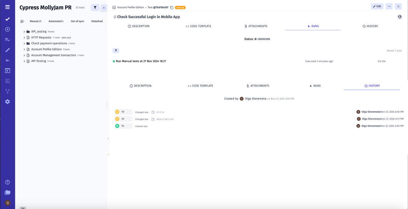Click the Edit button
Screen dimensions: 408x209
pos(377,6)
